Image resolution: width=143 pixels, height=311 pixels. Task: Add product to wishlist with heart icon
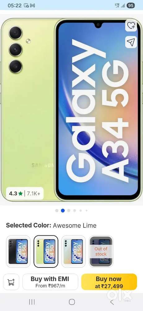(131, 26)
